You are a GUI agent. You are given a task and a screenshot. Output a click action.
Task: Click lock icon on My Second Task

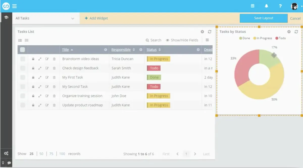click(33, 87)
